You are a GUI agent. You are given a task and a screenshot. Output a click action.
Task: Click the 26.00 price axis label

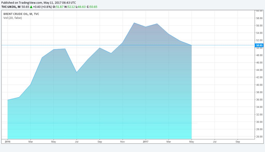coord(259,137)
